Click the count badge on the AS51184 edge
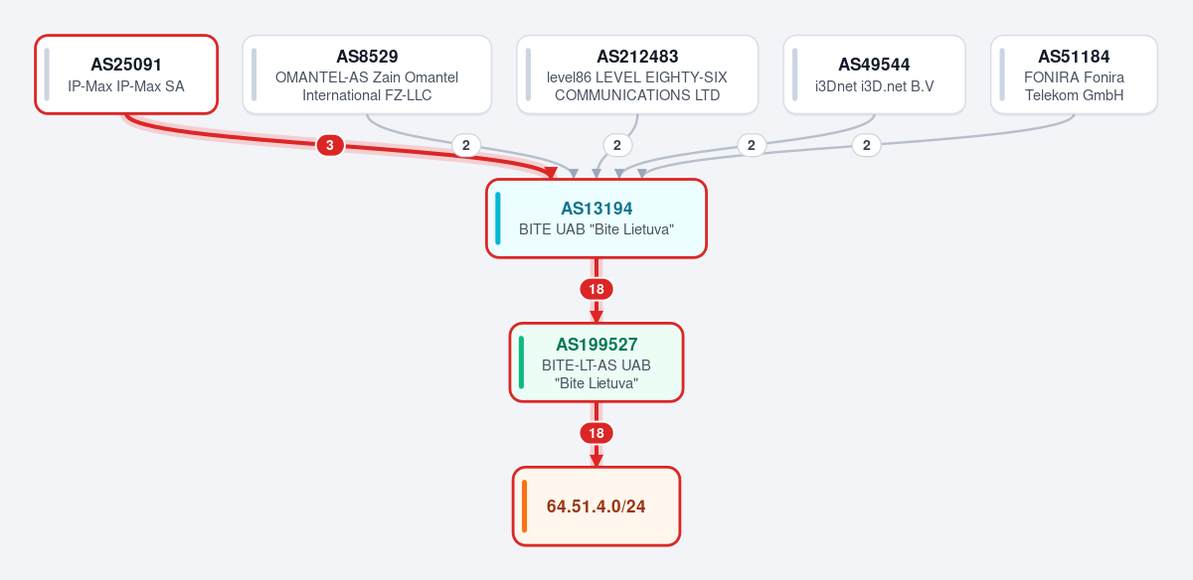The width and height of the screenshot is (1193, 580). (867, 146)
